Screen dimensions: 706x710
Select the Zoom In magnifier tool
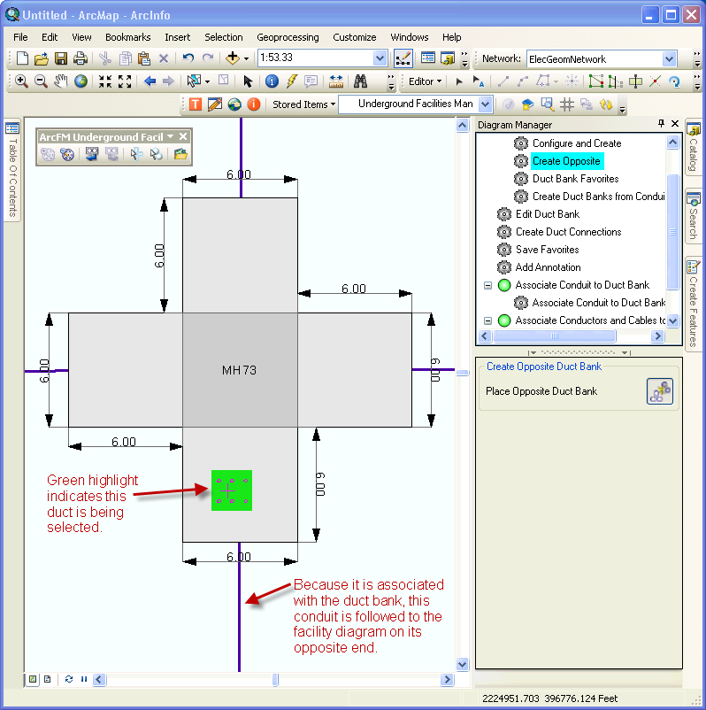click(21, 81)
